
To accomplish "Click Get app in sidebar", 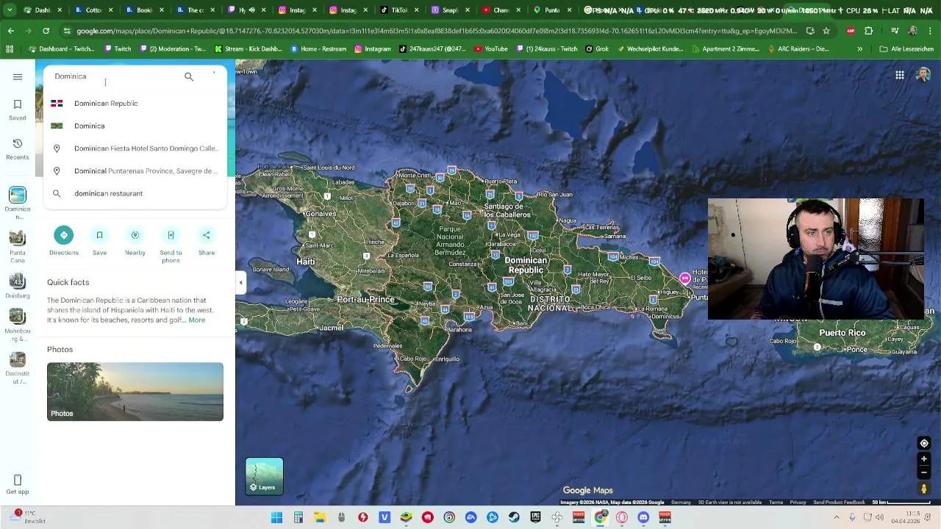I will (x=18, y=485).
